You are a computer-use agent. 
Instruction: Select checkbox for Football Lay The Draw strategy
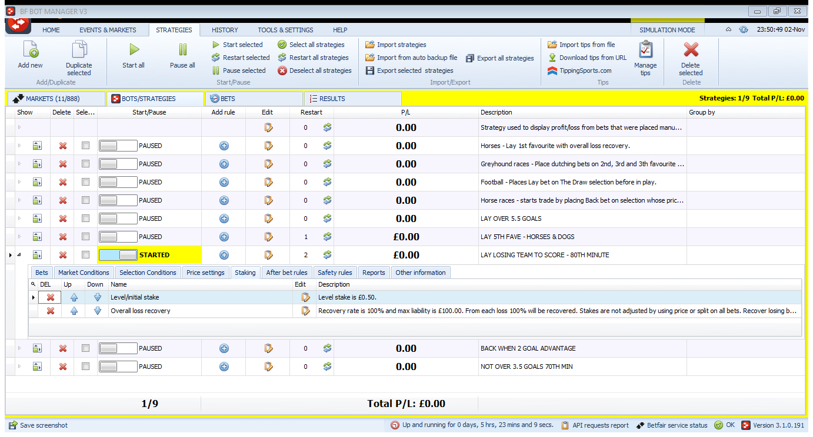coord(86,182)
